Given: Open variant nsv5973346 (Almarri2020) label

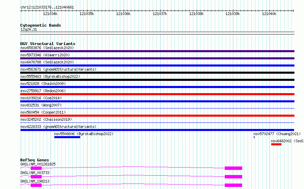Looking at the screenshot, I should (45, 55).
